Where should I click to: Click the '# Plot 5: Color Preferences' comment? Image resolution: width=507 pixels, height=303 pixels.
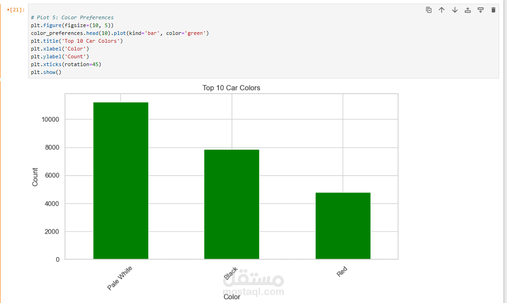pyautogui.click(x=72, y=17)
